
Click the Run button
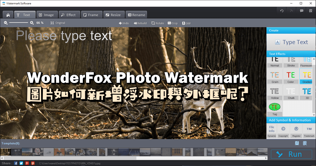pos(291,154)
